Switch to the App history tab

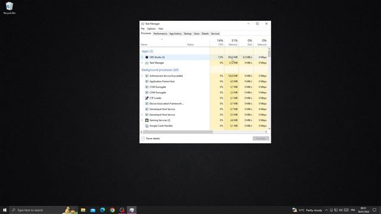(x=176, y=34)
